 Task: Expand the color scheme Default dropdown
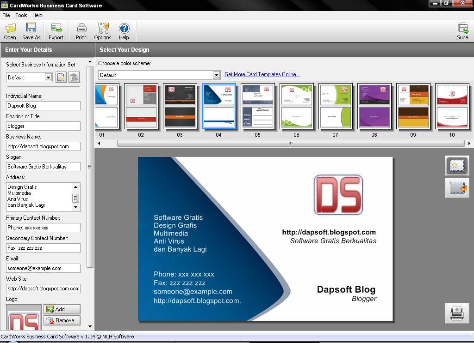coord(216,75)
